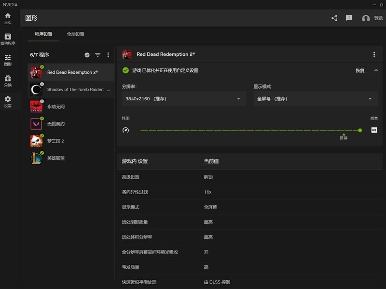Screen dimensions: 386x289
Task: Select 永劫无间 in the program list
Action: pyautogui.click(x=71, y=106)
